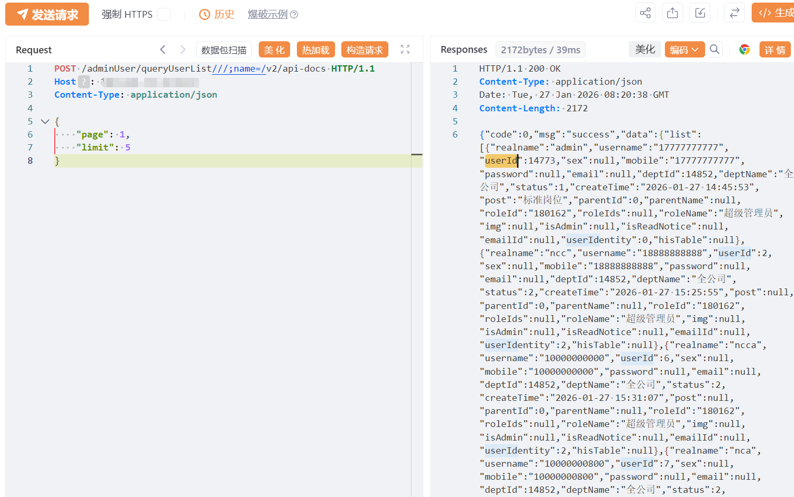Screen dimensions: 794x497
Task: Toggle the 强制 HTTPS checkbox
Action: (x=164, y=14)
